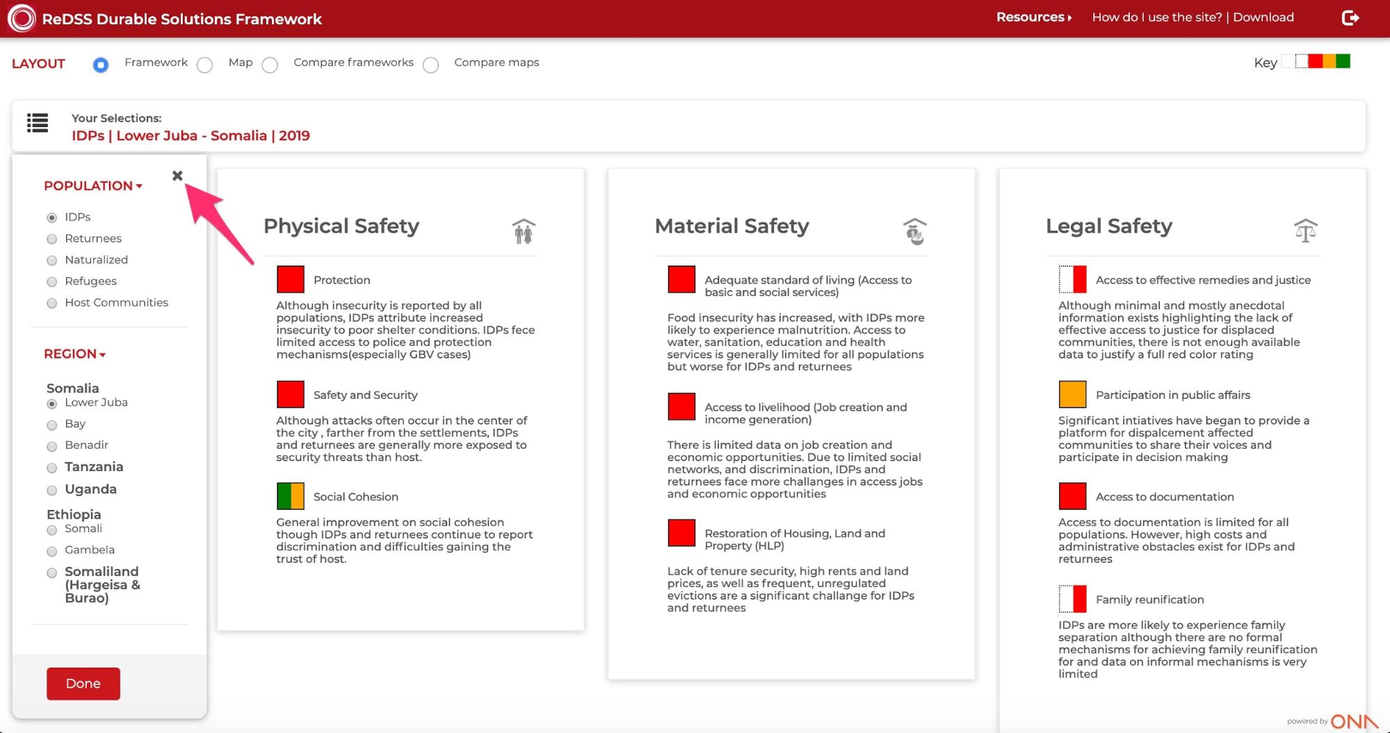This screenshot has width=1390, height=733.
Task: Click the Physical Safety family icon
Action: (524, 231)
